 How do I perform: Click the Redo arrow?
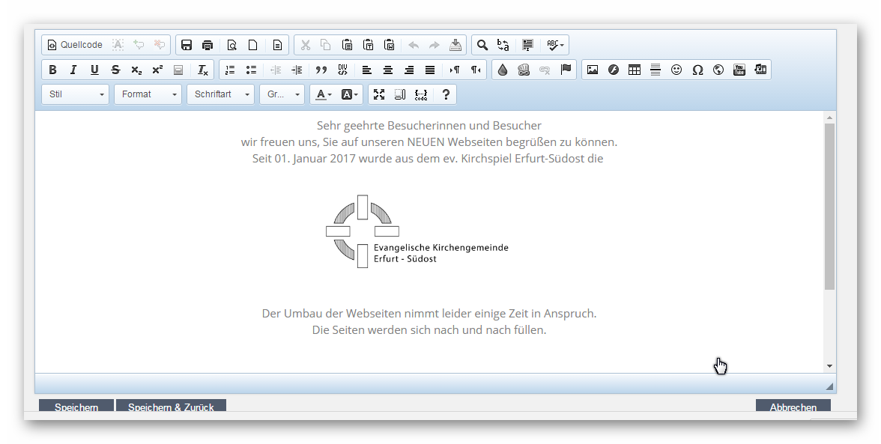[x=434, y=45]
